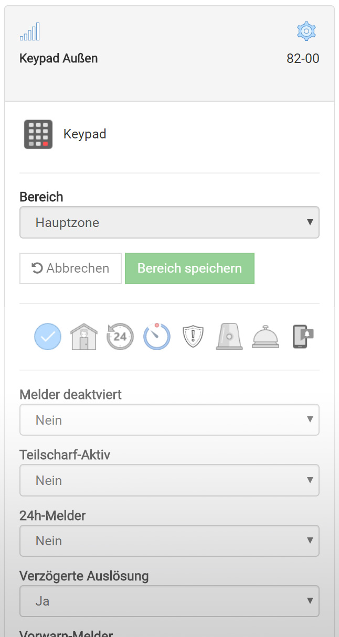Viewport: 339px width, 637px height.
Task: Click the service bell icon
Action: [x=266, y=337]
